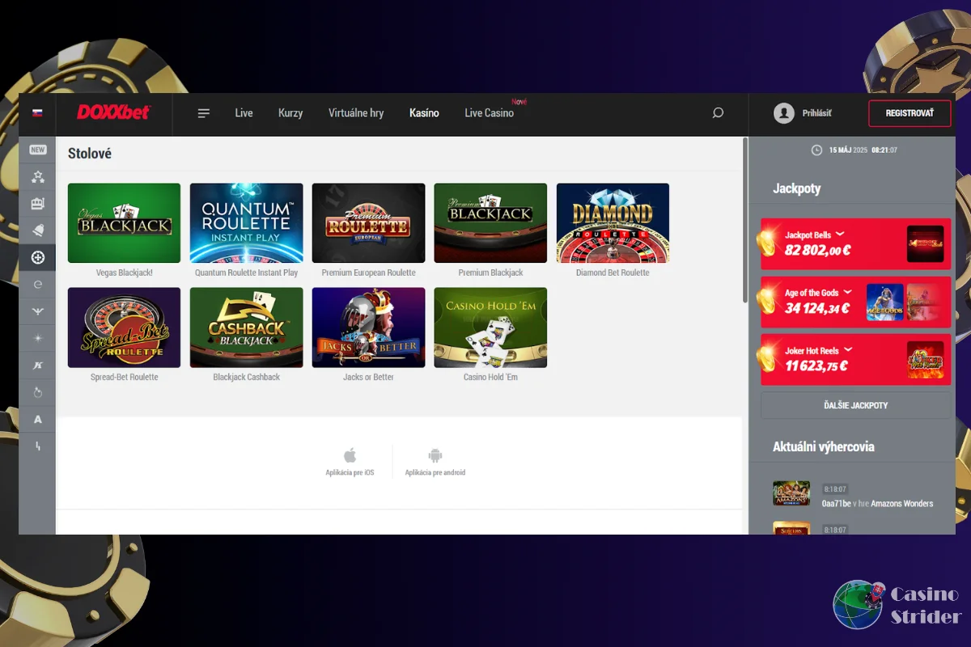Click the letter A provider sidebar icon
The height and width of the screenshot is (647, 971).
(x=38, y=419)
